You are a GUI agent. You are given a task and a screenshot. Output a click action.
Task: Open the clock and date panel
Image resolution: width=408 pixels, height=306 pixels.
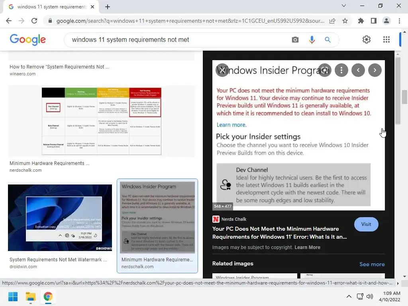tap(390, 296)
